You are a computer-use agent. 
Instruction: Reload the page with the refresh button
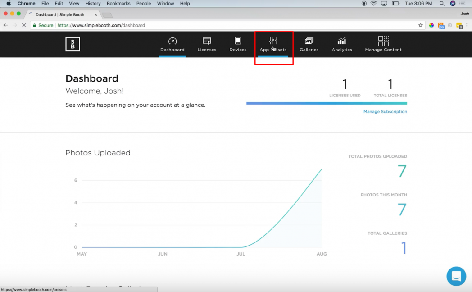23,25
